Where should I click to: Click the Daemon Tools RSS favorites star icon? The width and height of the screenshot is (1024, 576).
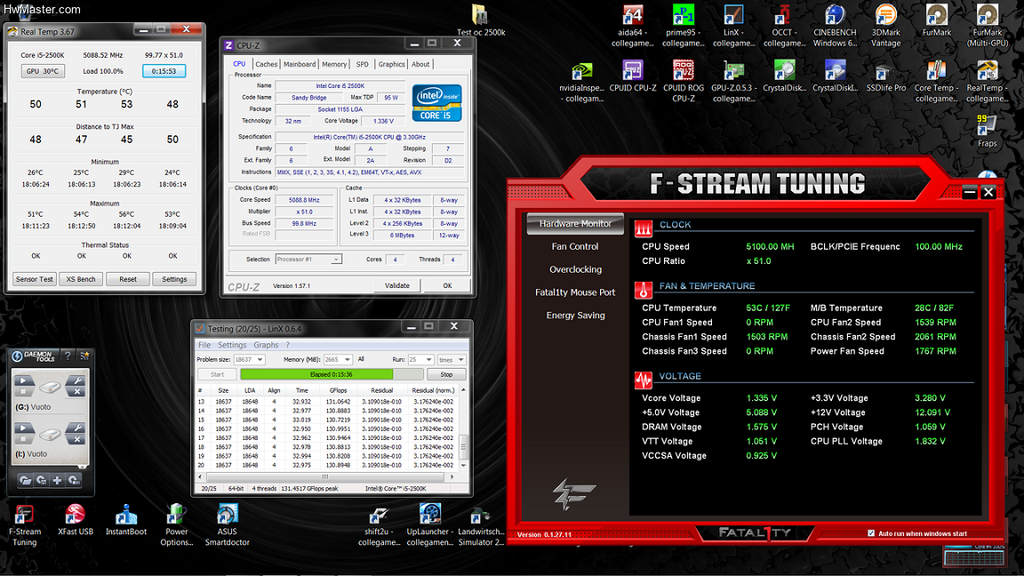pos(84,356)
